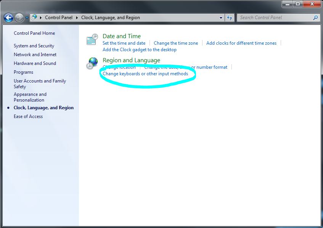Click the Back arrow navigation button

(x=9, y=18)
